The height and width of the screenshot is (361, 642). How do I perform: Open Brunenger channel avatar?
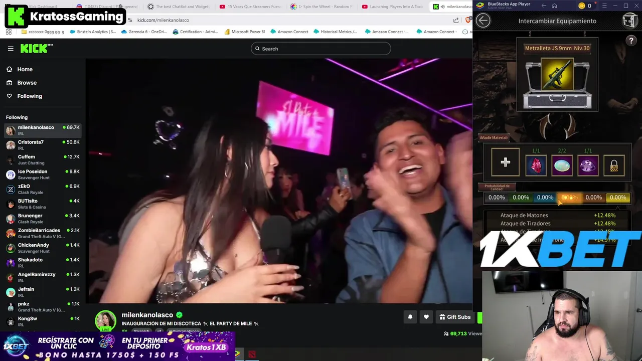coord(11,219)
